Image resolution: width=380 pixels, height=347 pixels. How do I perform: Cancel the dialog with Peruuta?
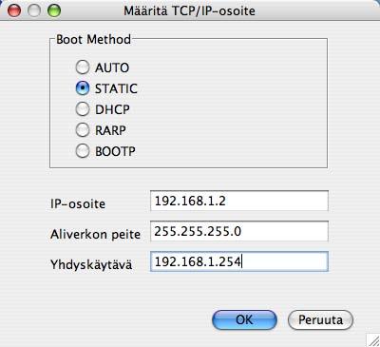pyautogui.click(x=320, y=319)
